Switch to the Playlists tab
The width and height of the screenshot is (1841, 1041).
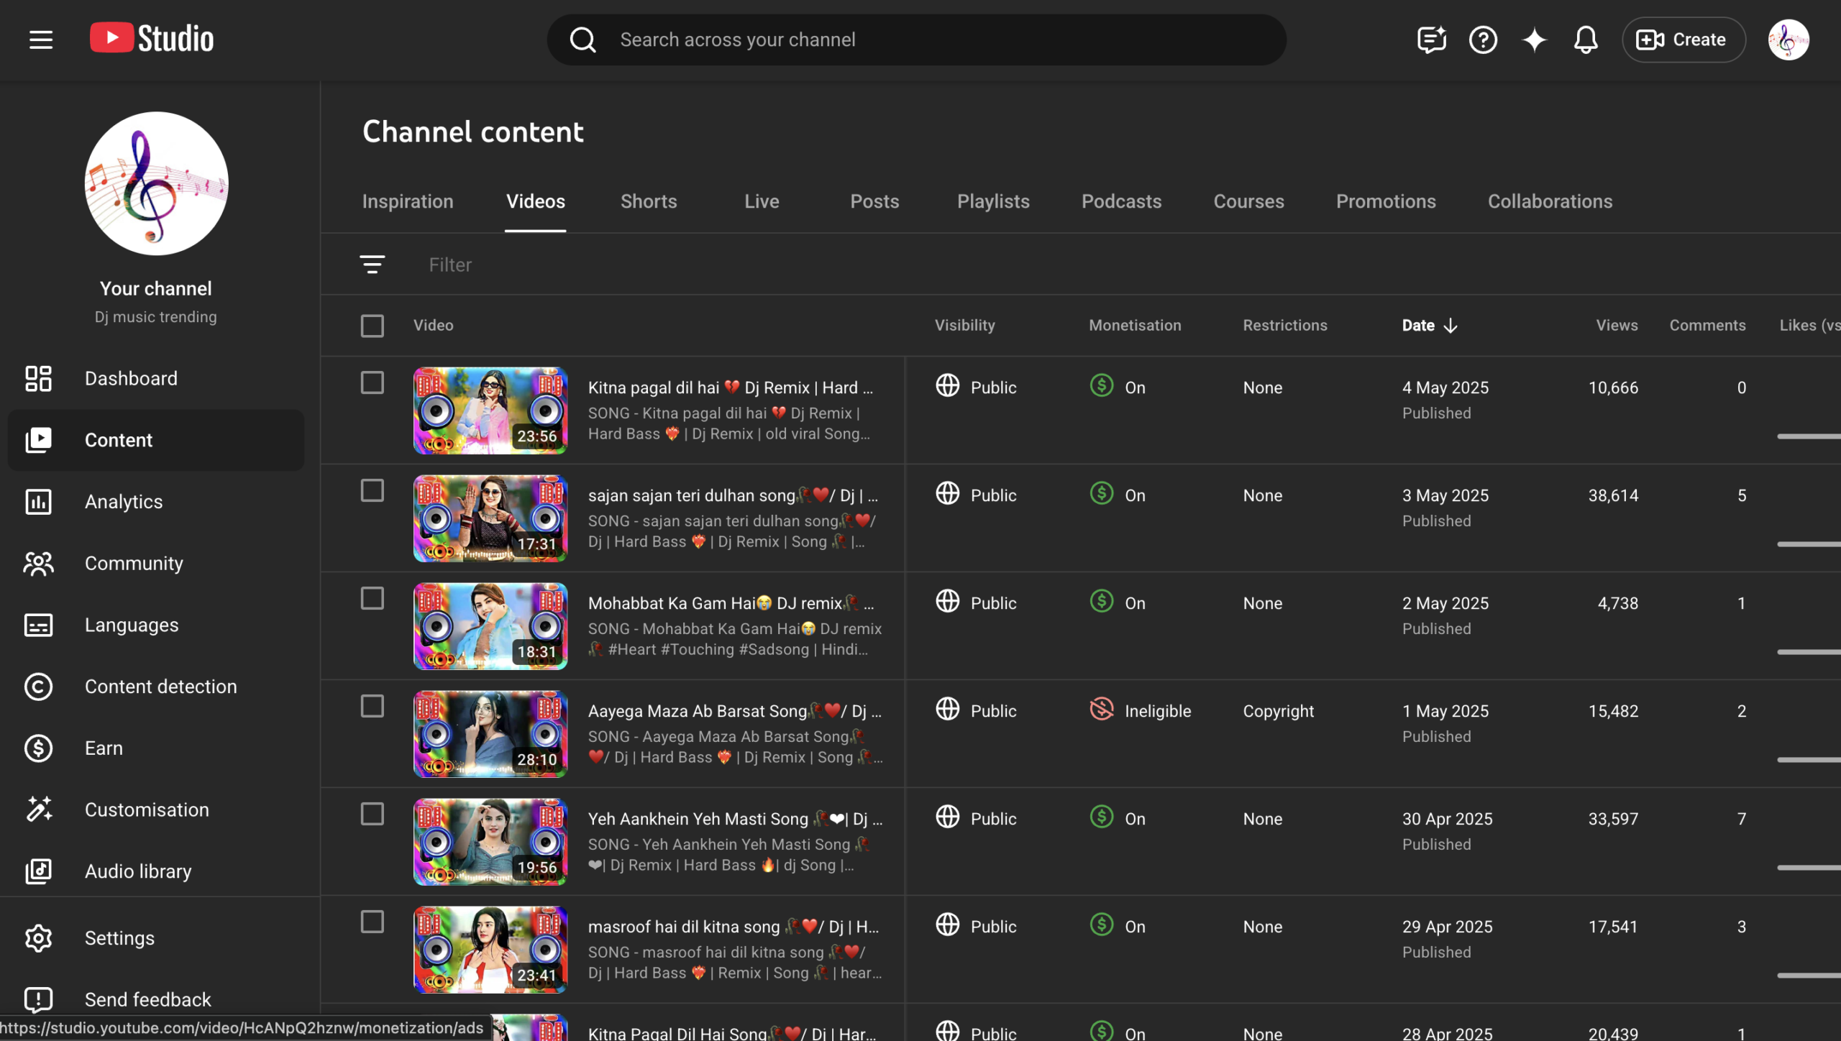[992, 201]
